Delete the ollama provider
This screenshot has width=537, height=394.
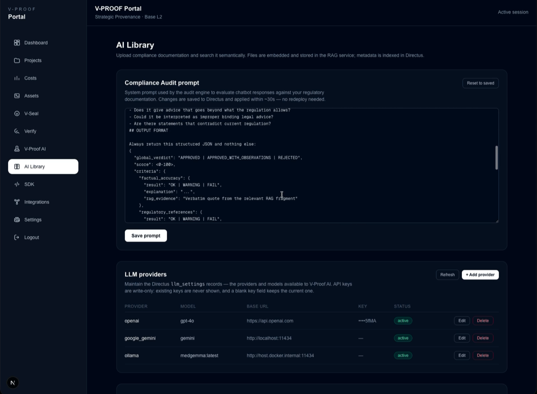click(483, 356)
